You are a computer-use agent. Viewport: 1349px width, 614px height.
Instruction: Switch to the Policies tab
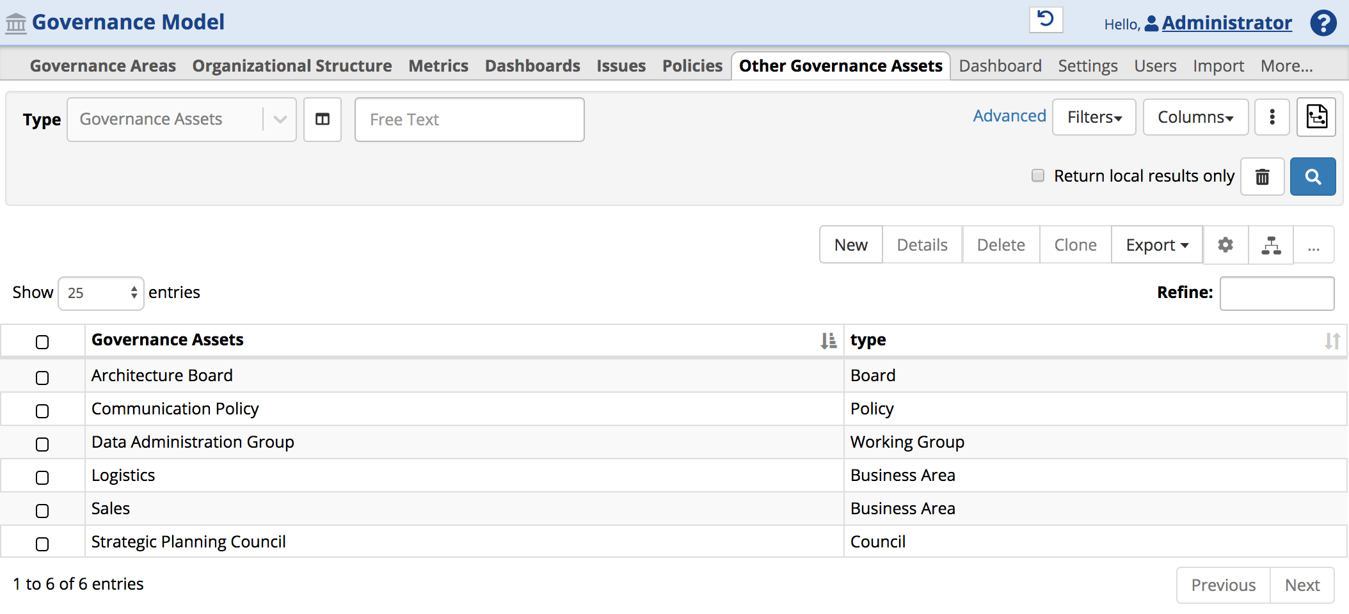pos(692,65)
